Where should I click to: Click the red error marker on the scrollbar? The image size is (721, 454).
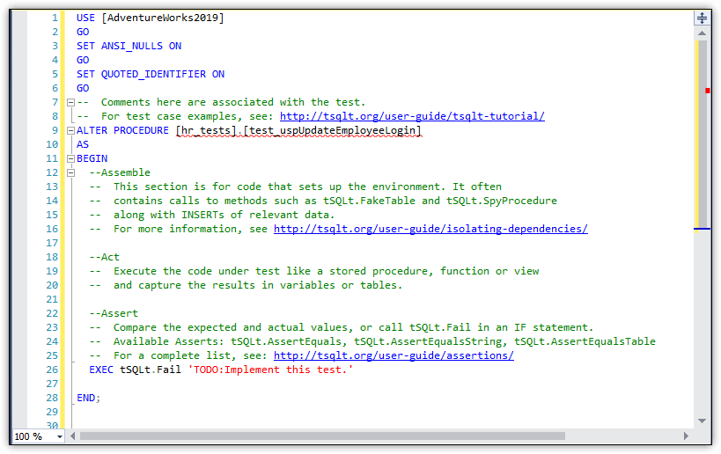pos(708,90)
